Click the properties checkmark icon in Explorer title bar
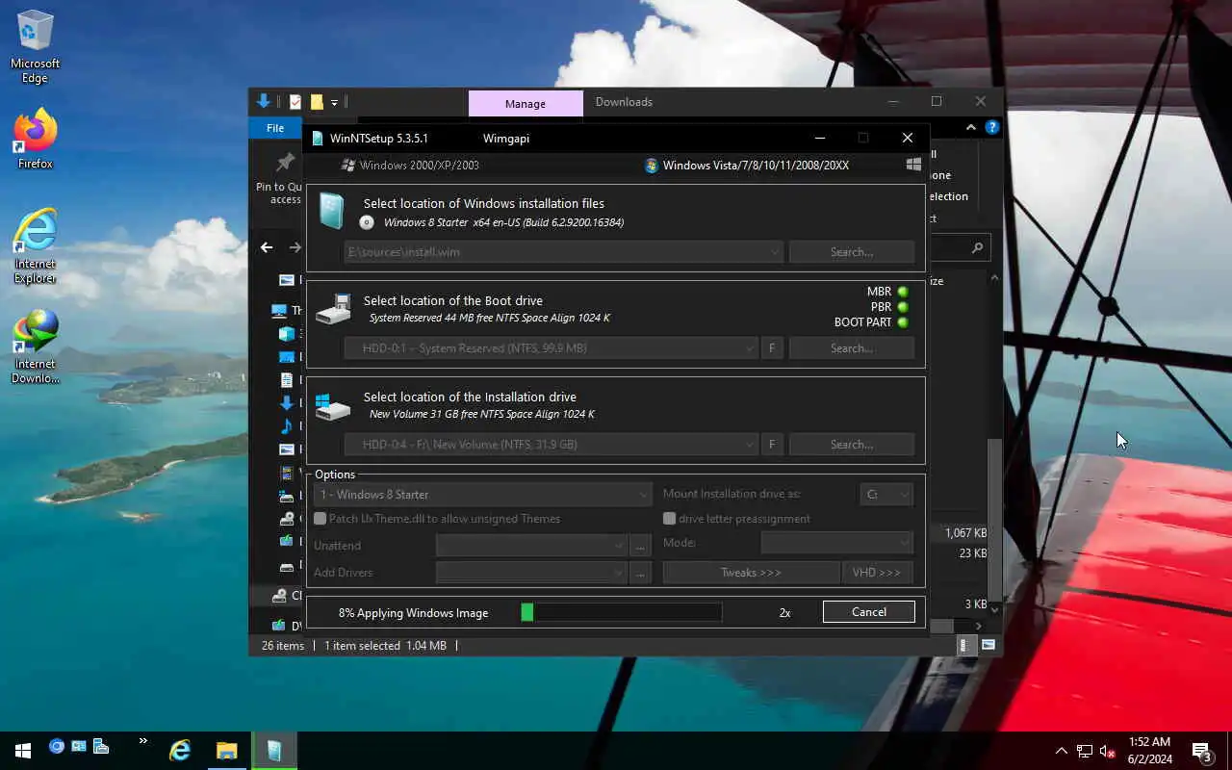The width and height of the screenshot is (1232, 770). pos(295,102)
